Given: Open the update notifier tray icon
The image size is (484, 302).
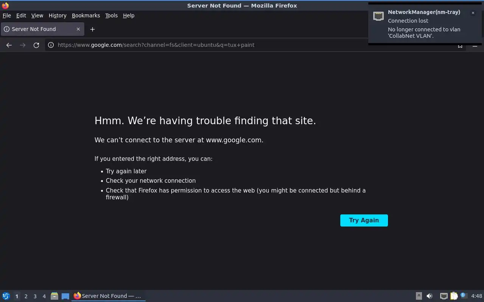Looking at the screenshot, I should 464,296.
